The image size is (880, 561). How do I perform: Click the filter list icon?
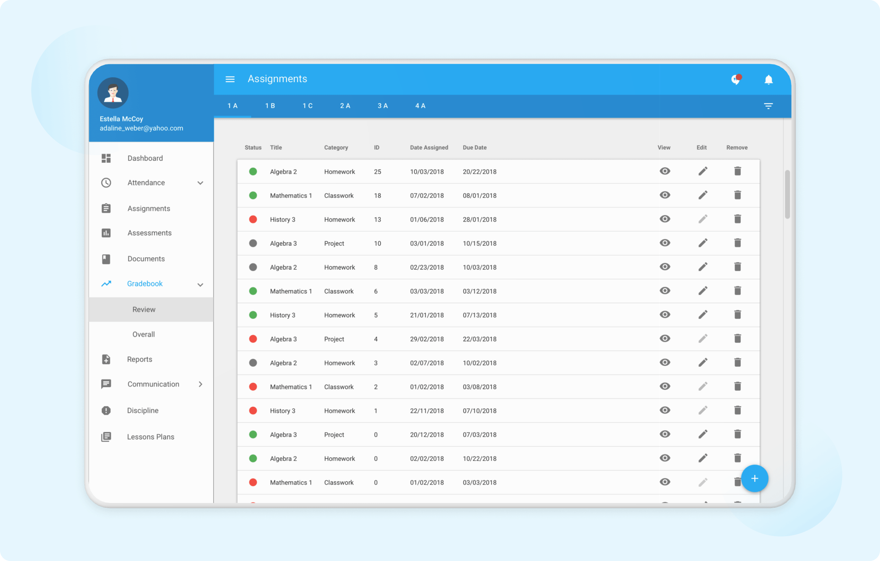pyautogui.click(x=768, y=106)
